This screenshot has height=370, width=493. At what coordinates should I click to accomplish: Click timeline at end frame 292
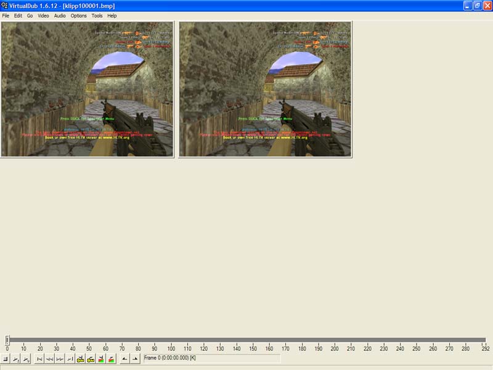[x=486, y=348]
